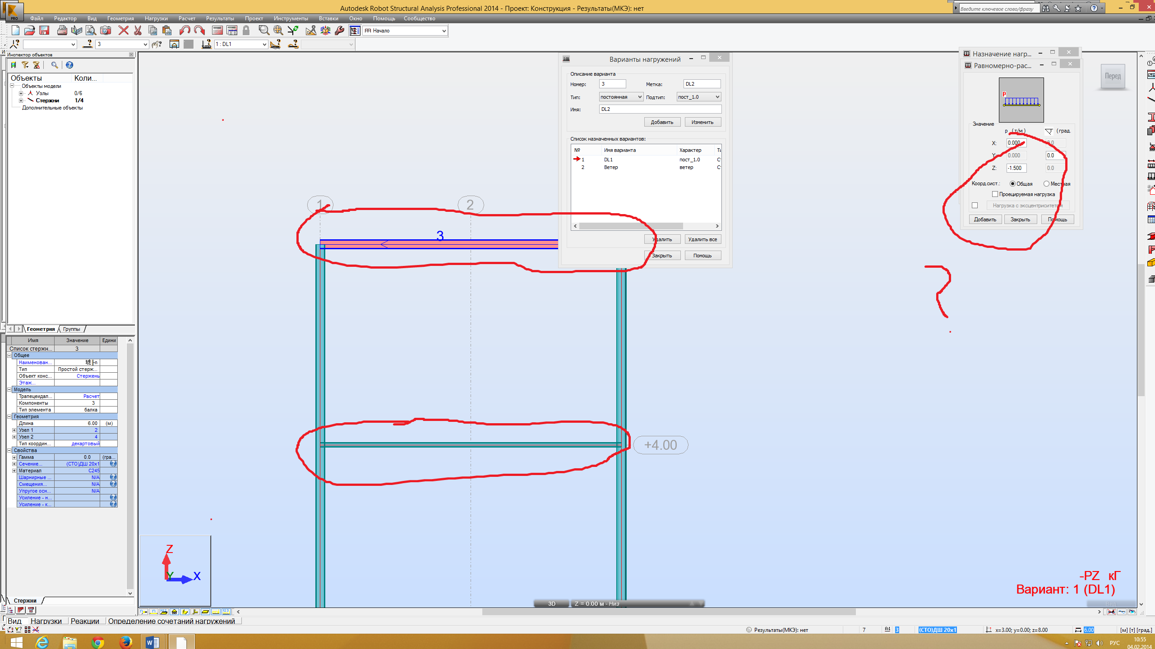Expand the Стержни tree node

(x=21, y=101)
